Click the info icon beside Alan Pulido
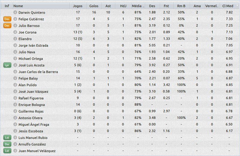This screenshot has height=156, width=240. 15,85
